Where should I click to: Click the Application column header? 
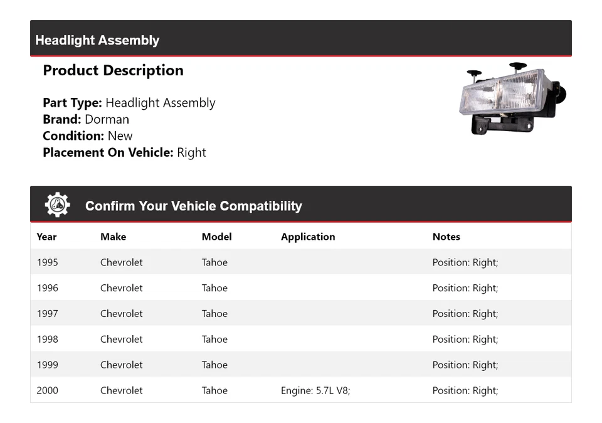(308, 237)
